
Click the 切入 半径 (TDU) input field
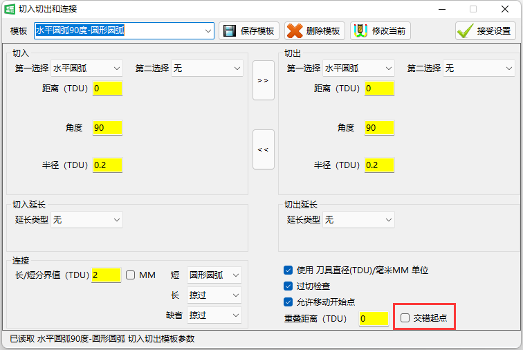point(107,165)
